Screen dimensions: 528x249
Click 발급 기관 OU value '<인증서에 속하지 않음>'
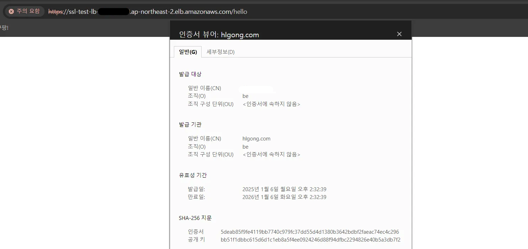[x=271, y=155]
